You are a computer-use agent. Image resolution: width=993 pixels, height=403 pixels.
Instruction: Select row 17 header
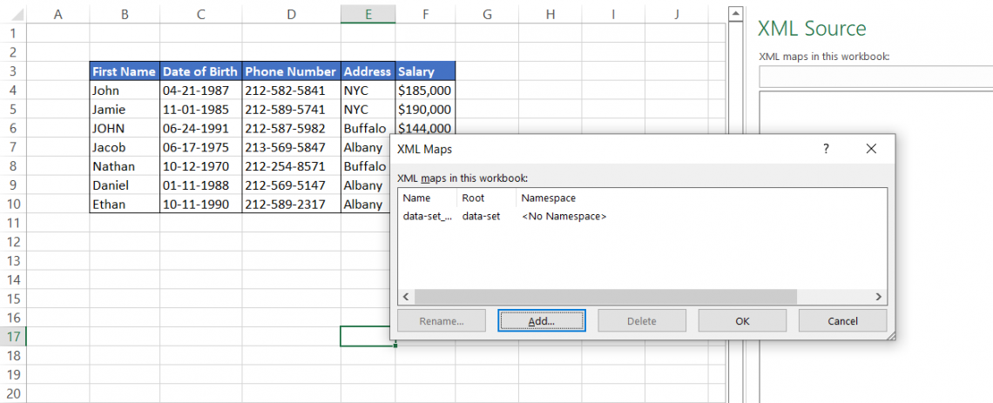(x=13, y=337)
